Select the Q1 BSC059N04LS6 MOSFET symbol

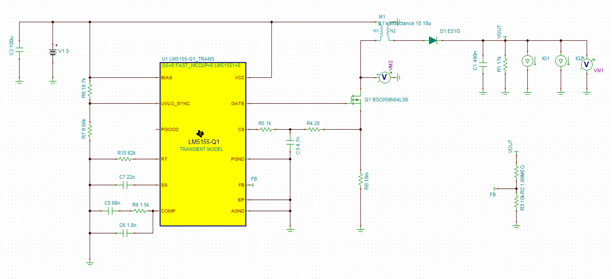point(356,99)
